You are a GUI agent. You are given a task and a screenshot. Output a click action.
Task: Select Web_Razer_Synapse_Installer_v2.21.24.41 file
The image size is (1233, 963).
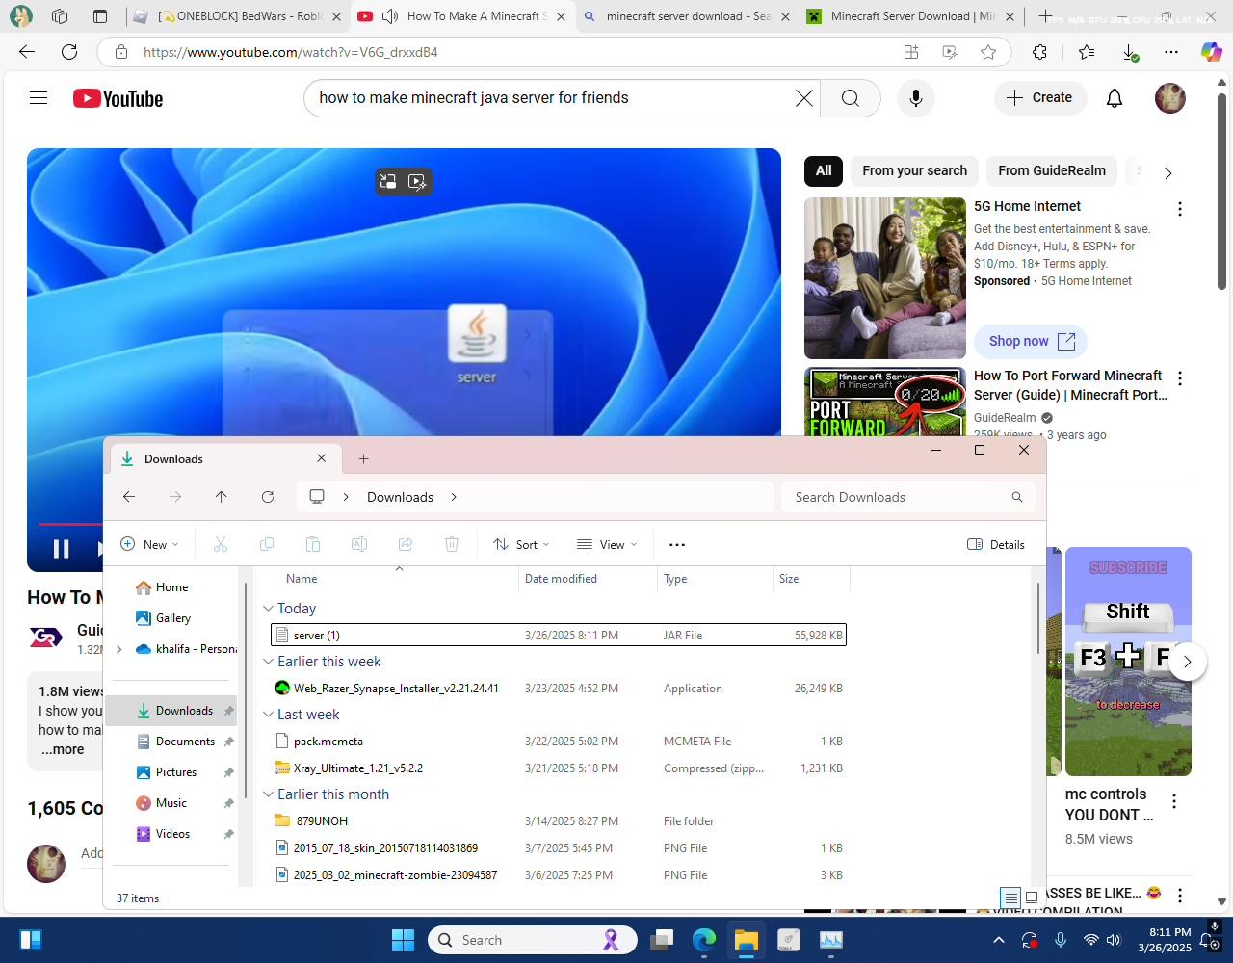click(559, 689)
